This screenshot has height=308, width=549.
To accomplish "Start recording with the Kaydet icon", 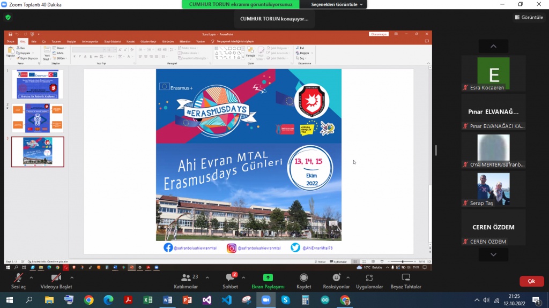I will [303, 277].
